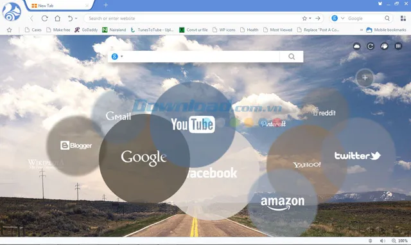Open the palette wallpaper icon
Viewport: 411px width, 245px height.
click(384, 46)
